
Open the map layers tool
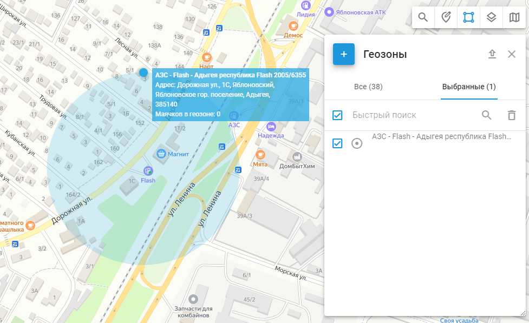pyautogui.click(x=491, y=17)
